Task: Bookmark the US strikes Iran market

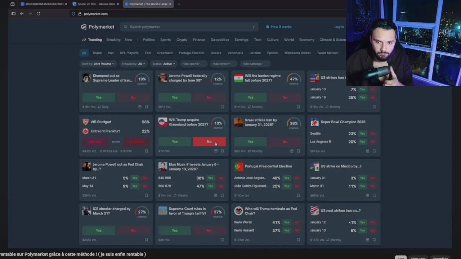Action: pos(374,107)
